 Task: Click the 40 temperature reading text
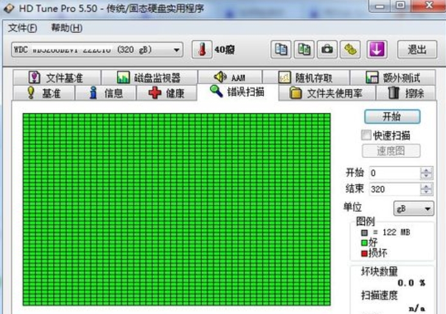coord(225,50)
